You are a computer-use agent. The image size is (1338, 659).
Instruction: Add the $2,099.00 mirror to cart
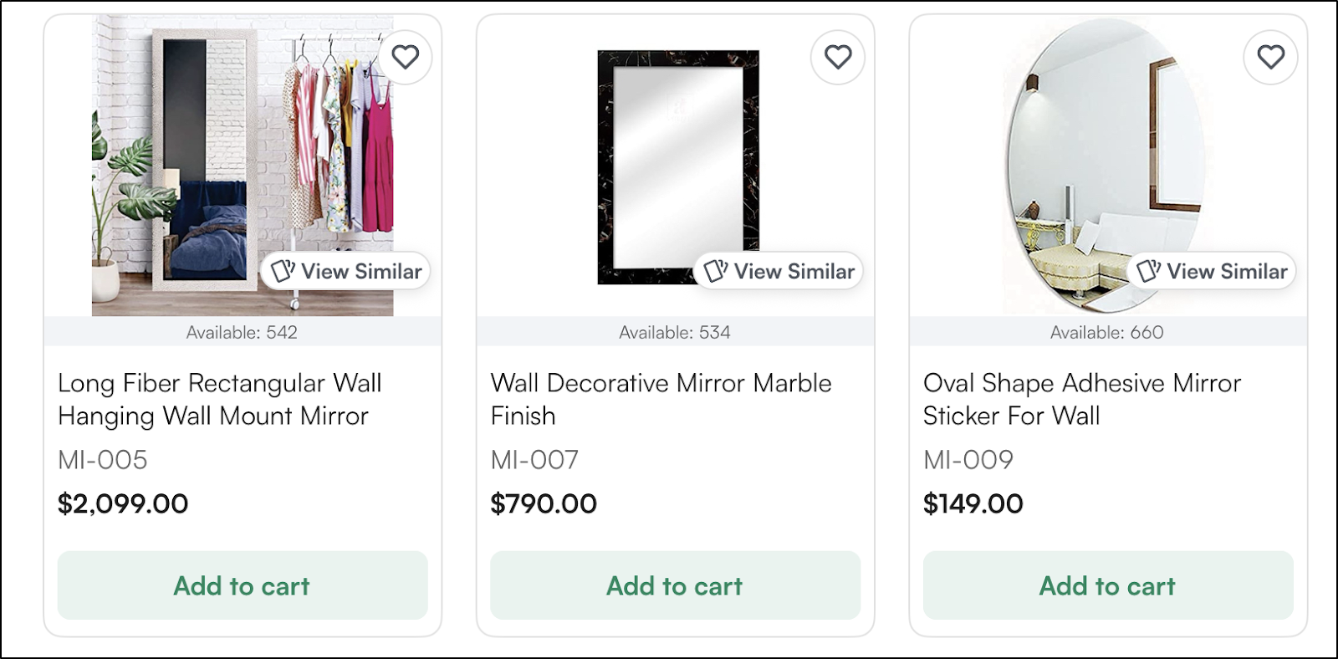(x=243, y=585)
